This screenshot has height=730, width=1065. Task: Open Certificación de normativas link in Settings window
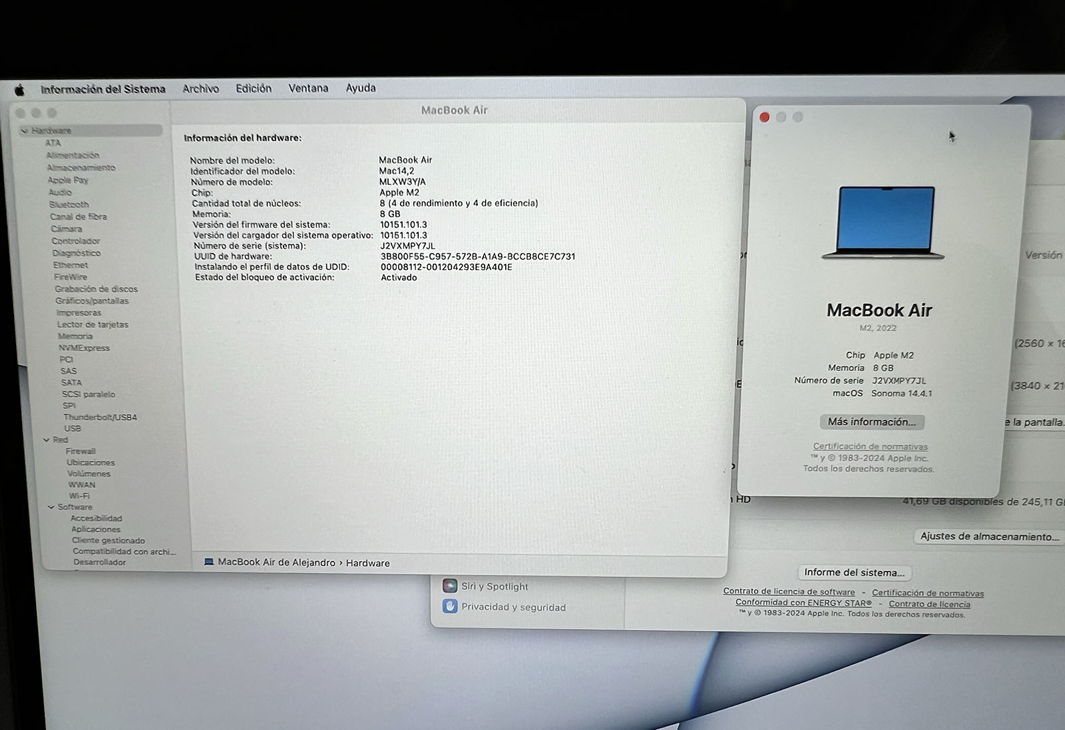928,593
